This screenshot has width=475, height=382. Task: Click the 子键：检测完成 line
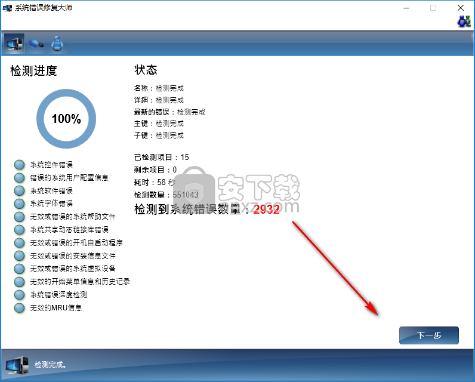coord(159,135)
